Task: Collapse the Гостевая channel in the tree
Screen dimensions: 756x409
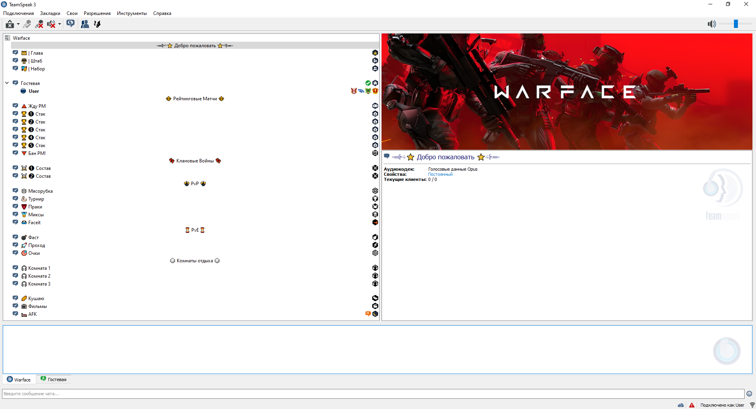Action: point(7,83)
